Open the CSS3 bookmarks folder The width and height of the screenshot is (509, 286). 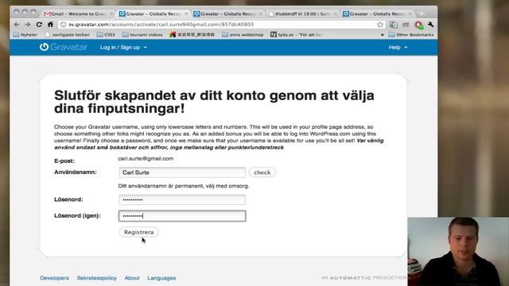coord(106,34)
